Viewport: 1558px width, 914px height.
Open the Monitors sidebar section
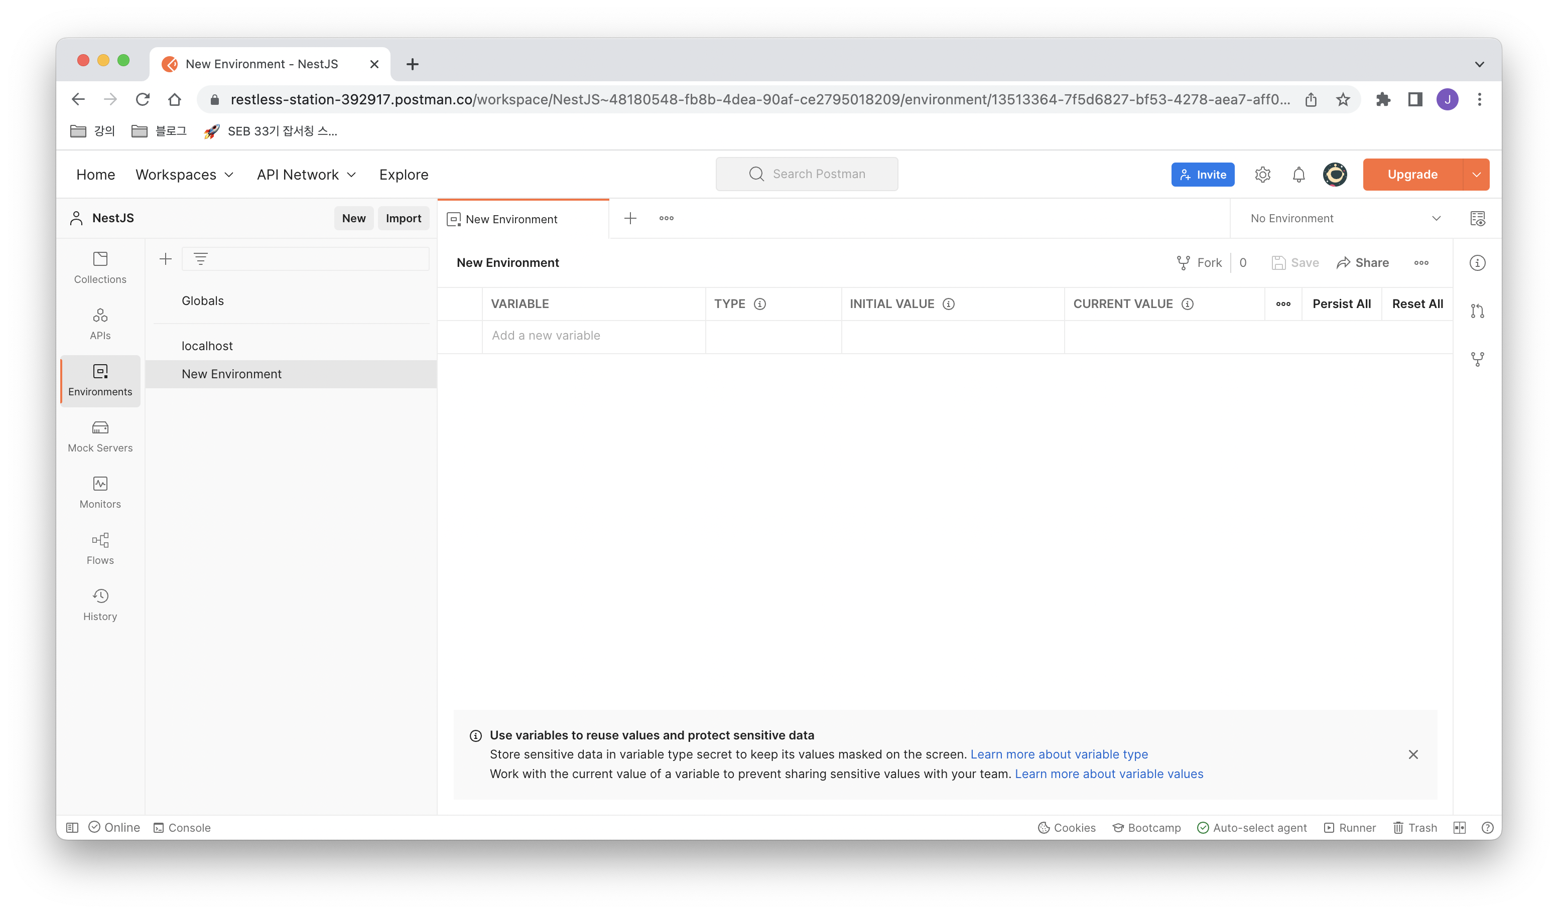pyautogui.click(x=100, y=492)
